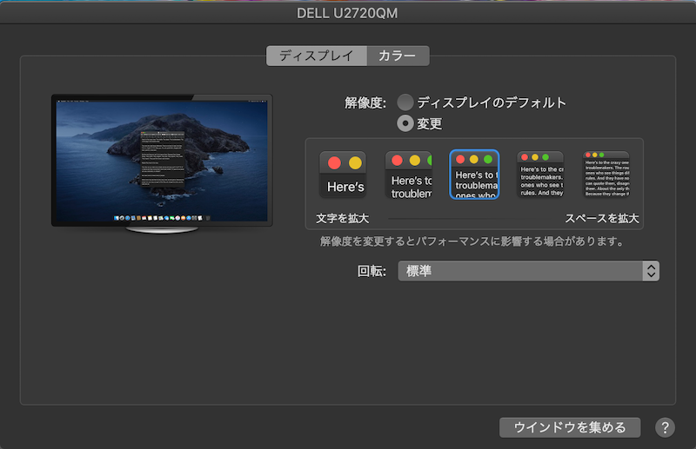696x449 pixels.
Task: Click the スペースを拡大 label
Action: (602, 219)
